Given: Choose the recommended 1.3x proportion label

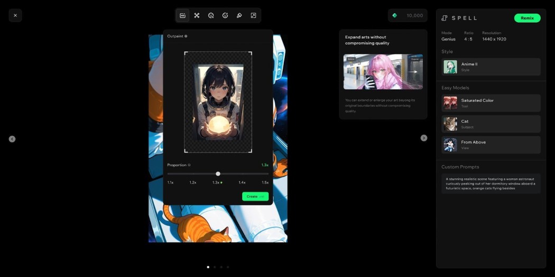Looking at the screenshot, I should tap(217, 183).
